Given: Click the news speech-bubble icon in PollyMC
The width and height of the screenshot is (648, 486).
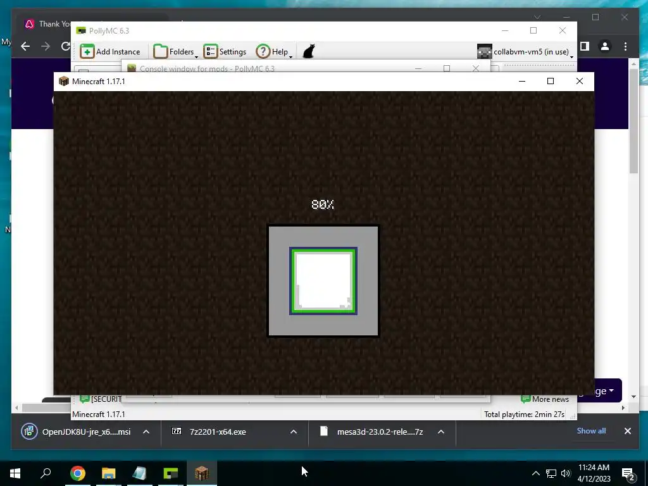Looking at the screenshot, I should (x=85, y=399).
